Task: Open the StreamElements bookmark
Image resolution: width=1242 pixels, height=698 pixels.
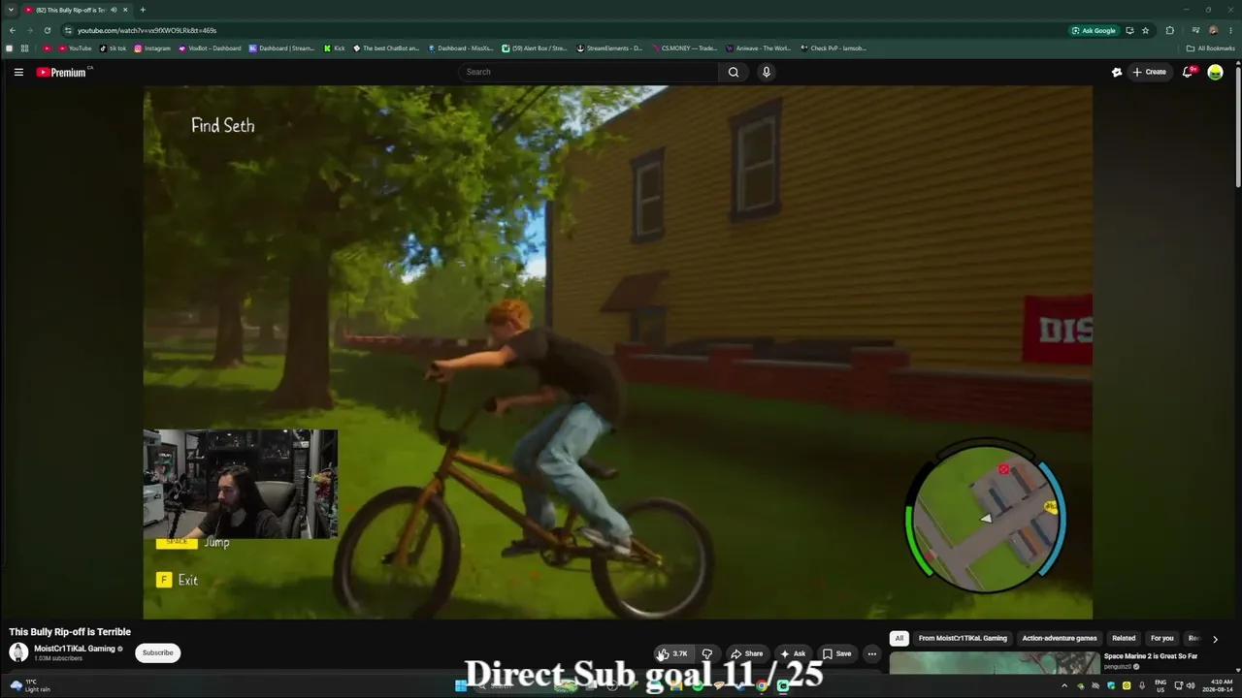Action: [609, 48]
